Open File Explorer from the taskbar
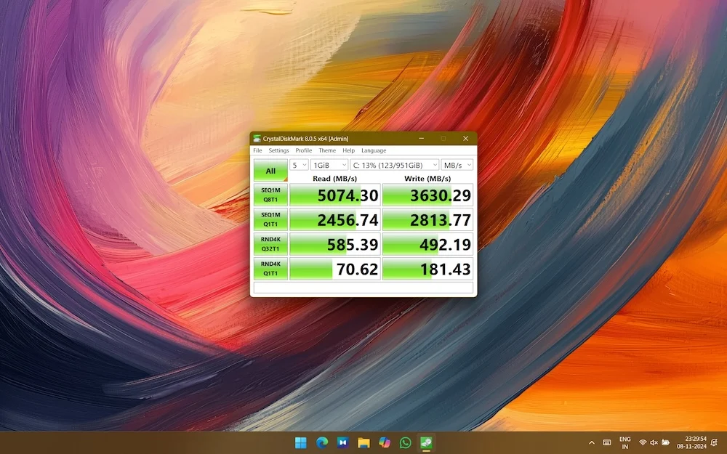This screenshot has height=454, width=727. coord(363,442)
